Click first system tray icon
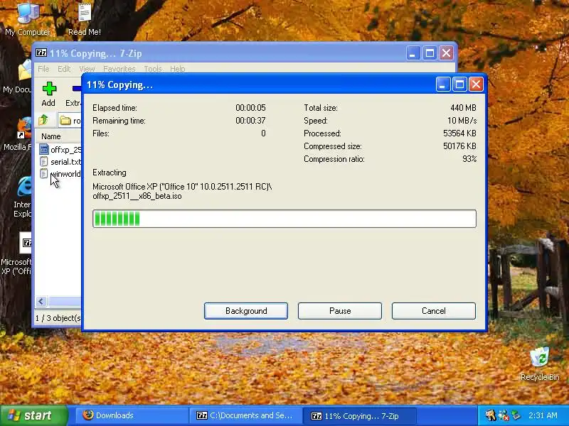The image size is (569, 426). coord(490,415)
